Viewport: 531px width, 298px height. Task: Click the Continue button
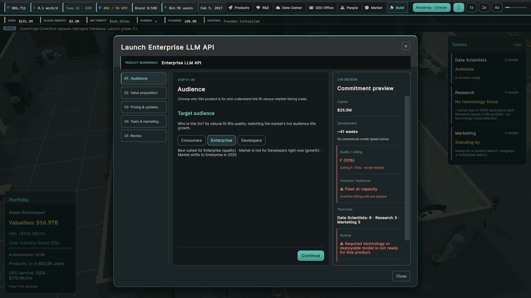[311, 256]
